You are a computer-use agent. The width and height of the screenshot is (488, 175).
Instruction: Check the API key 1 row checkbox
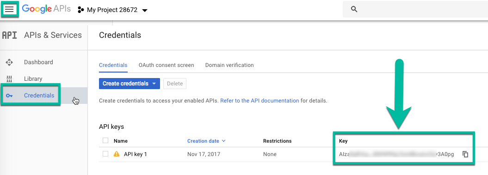pyautogui.click(x=105, y=154)
